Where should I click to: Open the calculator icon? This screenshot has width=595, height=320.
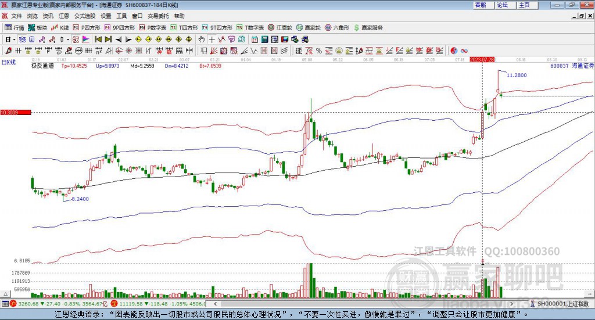click(265, 39)
